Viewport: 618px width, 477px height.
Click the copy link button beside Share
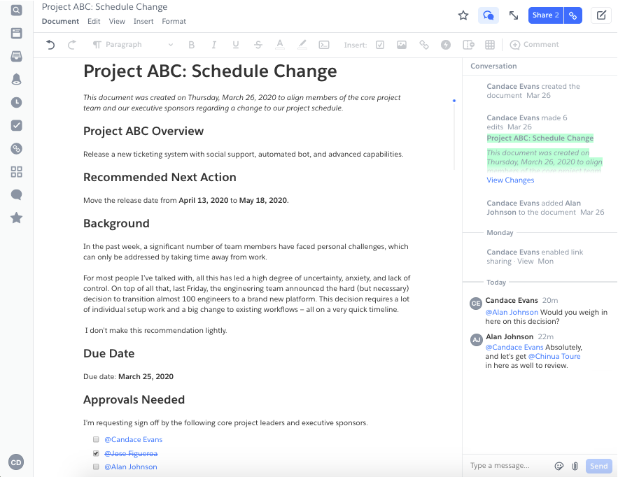(573, 15)
